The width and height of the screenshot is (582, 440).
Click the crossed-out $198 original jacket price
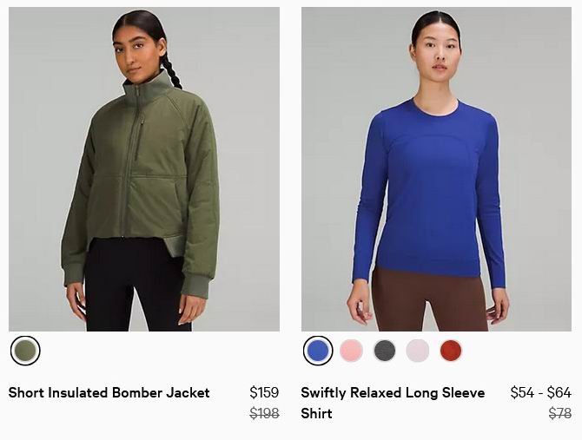pyautogui.click(x=264, y=413)
